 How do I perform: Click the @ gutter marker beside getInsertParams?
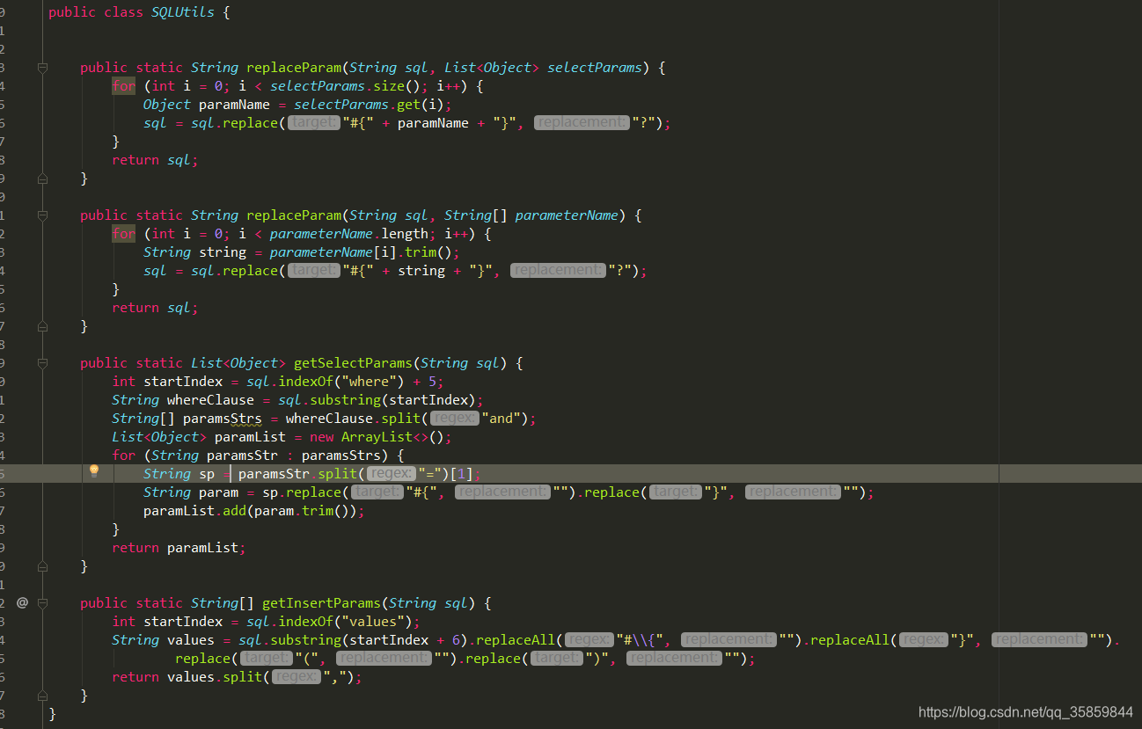click(22, 602)
